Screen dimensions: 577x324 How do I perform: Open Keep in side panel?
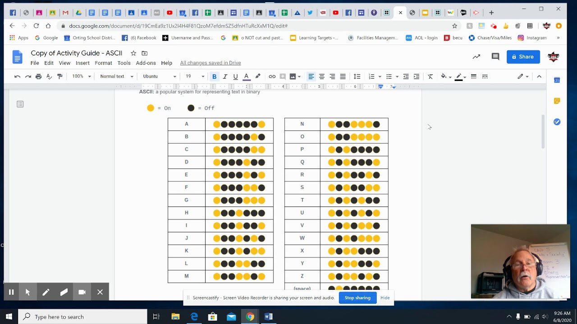[557, 101]
